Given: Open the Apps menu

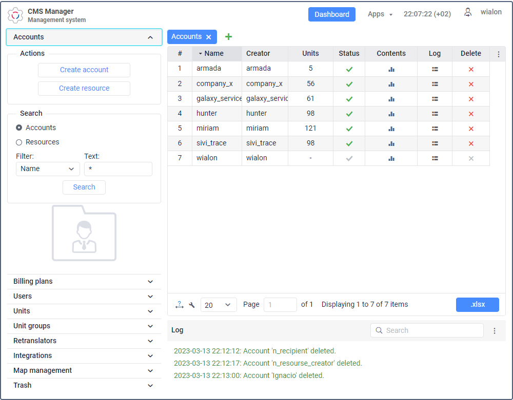Looking at the screenshot, I should [380, 14].
